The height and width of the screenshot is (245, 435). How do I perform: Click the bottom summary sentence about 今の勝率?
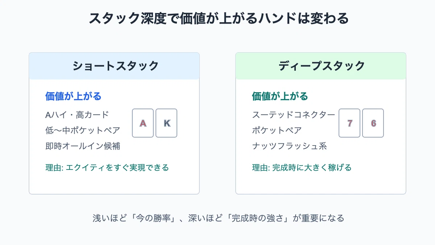[x=217, y=218]
